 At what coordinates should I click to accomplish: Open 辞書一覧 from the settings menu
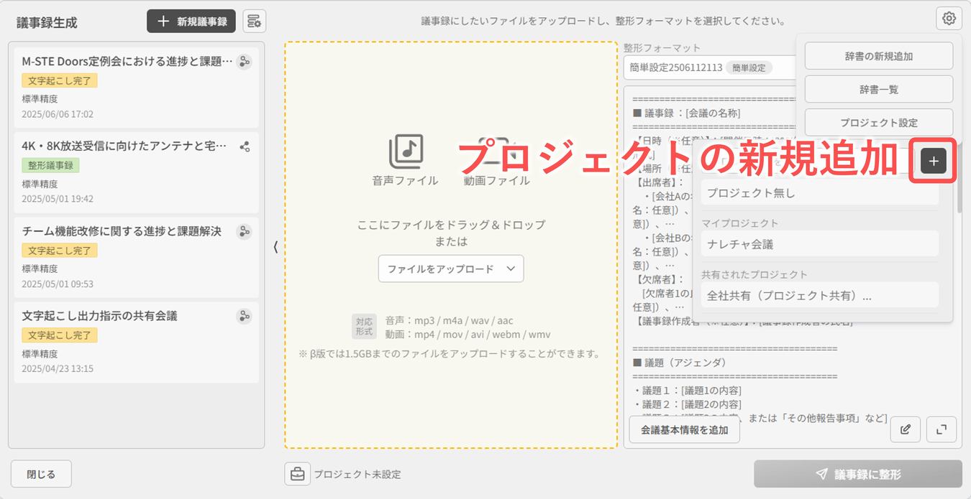tap(877, 88)
